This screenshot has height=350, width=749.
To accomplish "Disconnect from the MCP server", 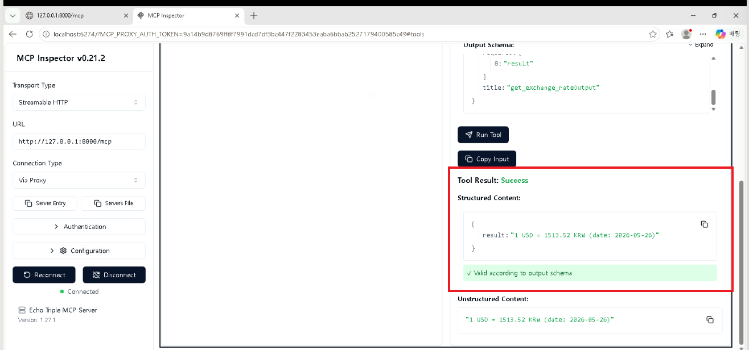I will (x=114, y=275).
